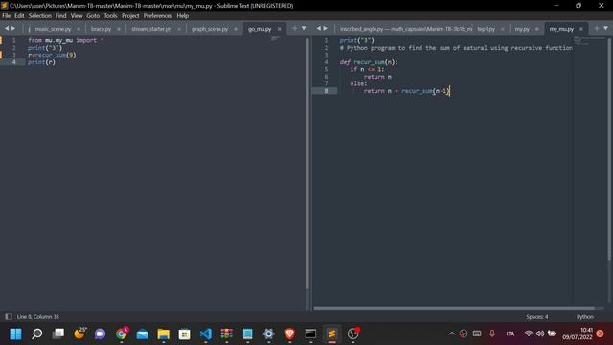Open Mail app from taskbar
Screen dimensions: 613x345
pos(143,334)
